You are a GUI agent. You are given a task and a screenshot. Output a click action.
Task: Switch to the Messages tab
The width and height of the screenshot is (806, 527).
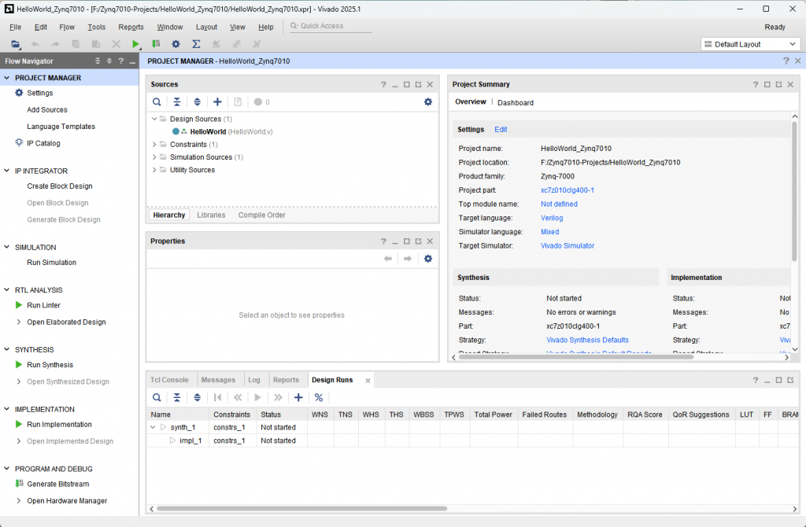coord(218,380)
